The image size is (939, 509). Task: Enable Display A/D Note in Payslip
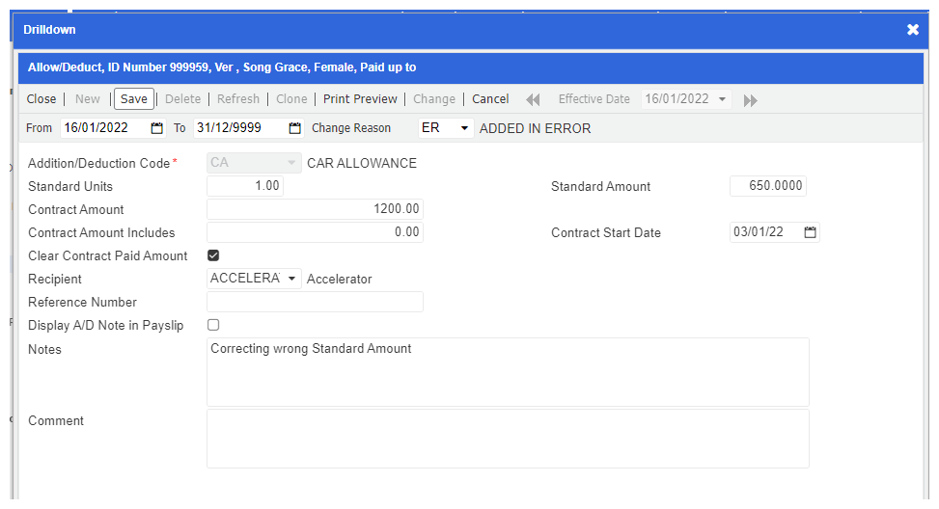tap(213, 325)
